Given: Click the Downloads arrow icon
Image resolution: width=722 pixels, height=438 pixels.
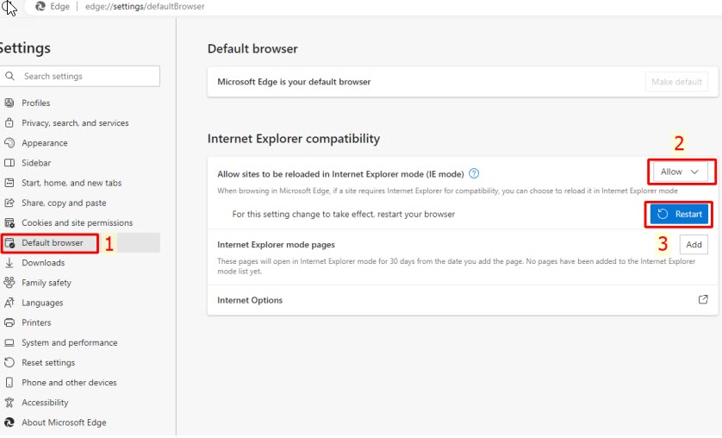Looking at the screenshot, I should pyautogui.click(x=9, y=263).
